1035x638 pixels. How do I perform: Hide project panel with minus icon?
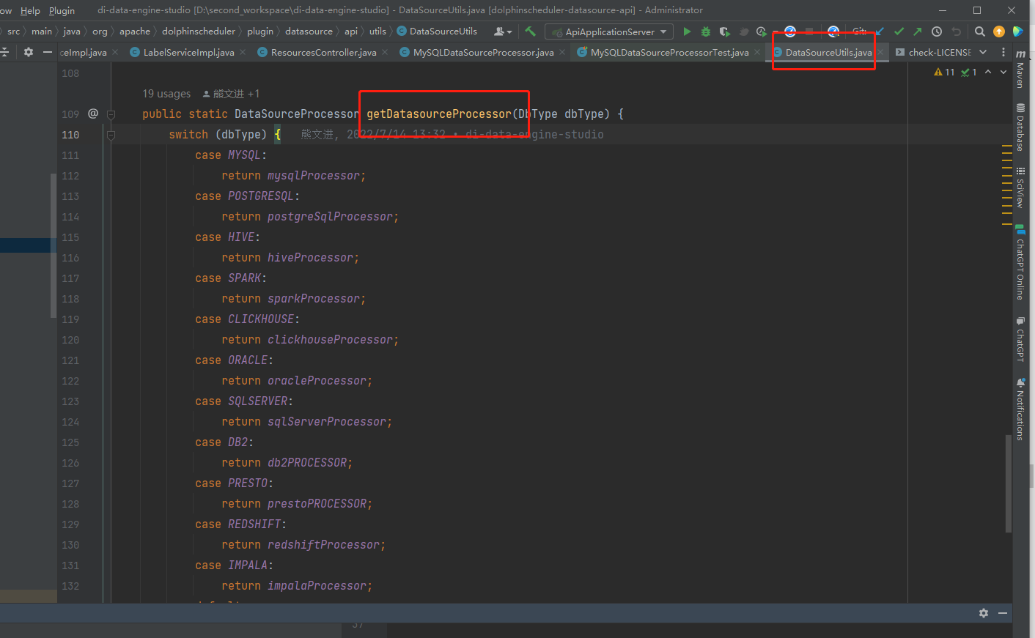tap(48, 52)
